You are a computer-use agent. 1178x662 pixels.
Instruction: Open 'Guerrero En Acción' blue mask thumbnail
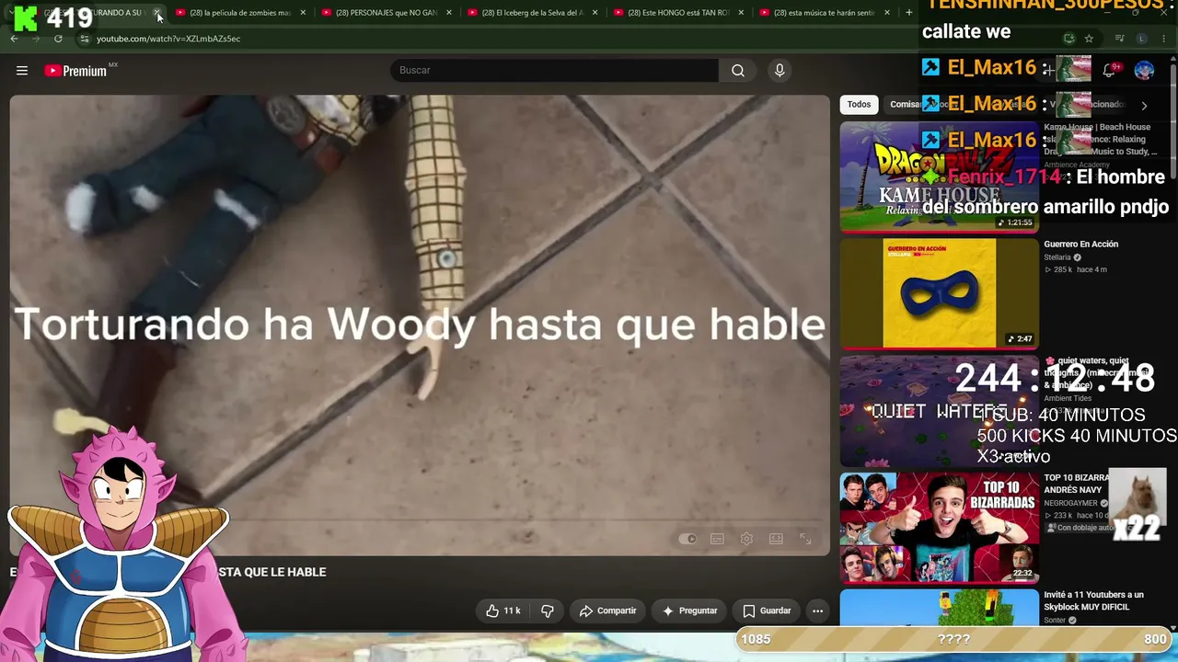(x=939, y=293)
